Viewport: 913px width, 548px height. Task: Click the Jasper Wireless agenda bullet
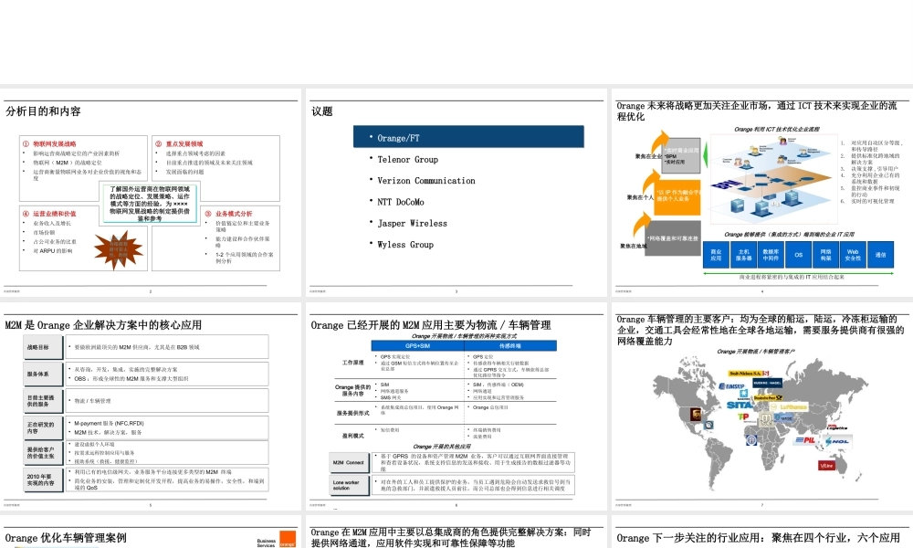click(412, 223)
